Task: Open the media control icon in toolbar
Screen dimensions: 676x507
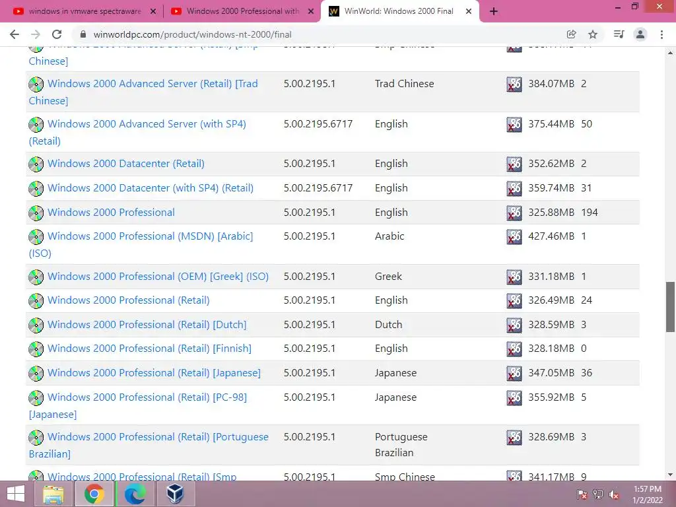Action: click(619, 34)
